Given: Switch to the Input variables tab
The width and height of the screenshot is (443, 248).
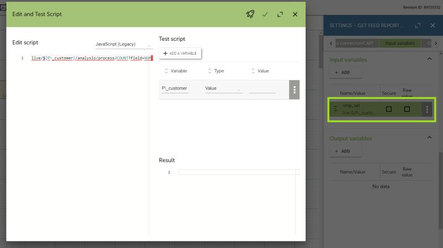Looking at the screenshot, I should point(400,43).
